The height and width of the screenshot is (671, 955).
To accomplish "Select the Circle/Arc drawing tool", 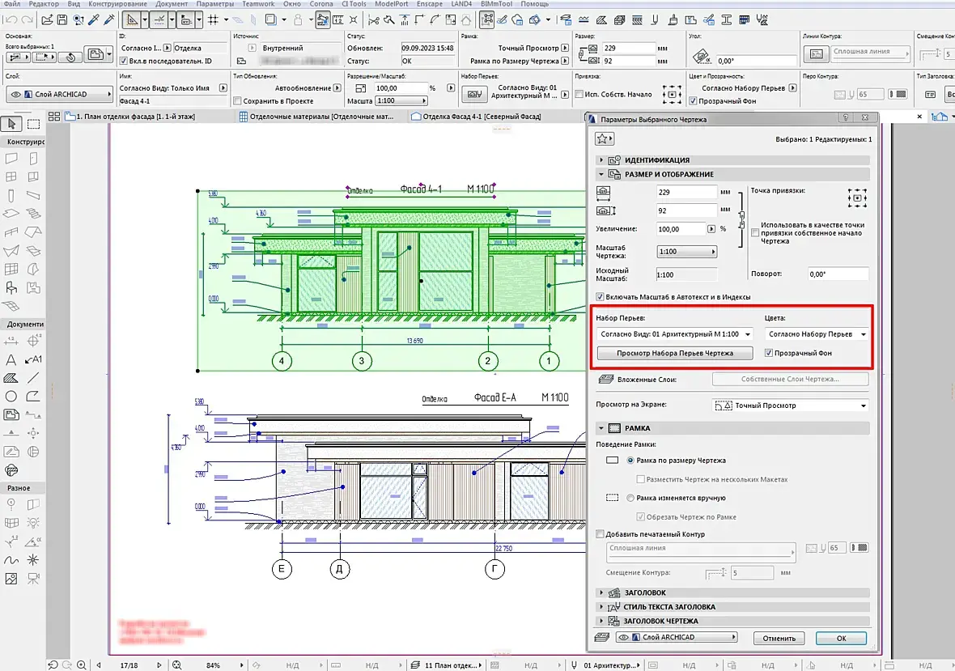I will click(11, 397).
